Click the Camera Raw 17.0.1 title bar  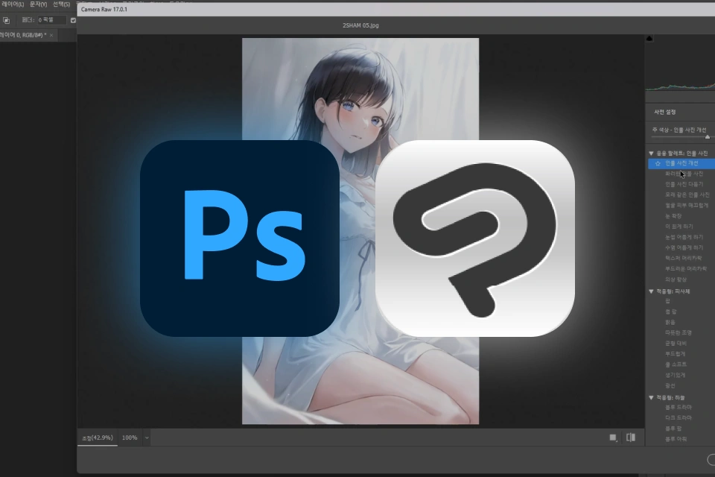[395, 9]
